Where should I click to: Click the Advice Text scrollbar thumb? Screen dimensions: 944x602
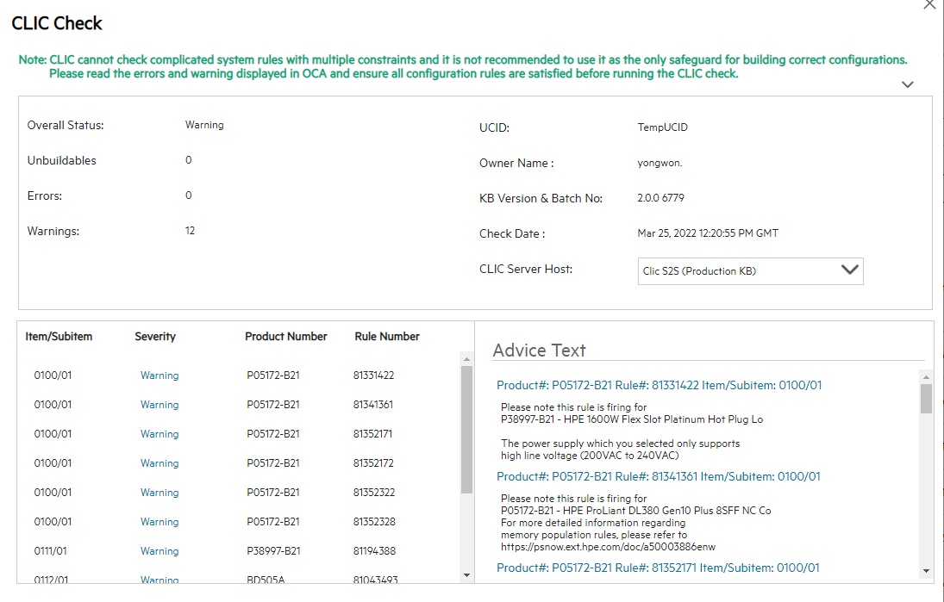point(926,399)
